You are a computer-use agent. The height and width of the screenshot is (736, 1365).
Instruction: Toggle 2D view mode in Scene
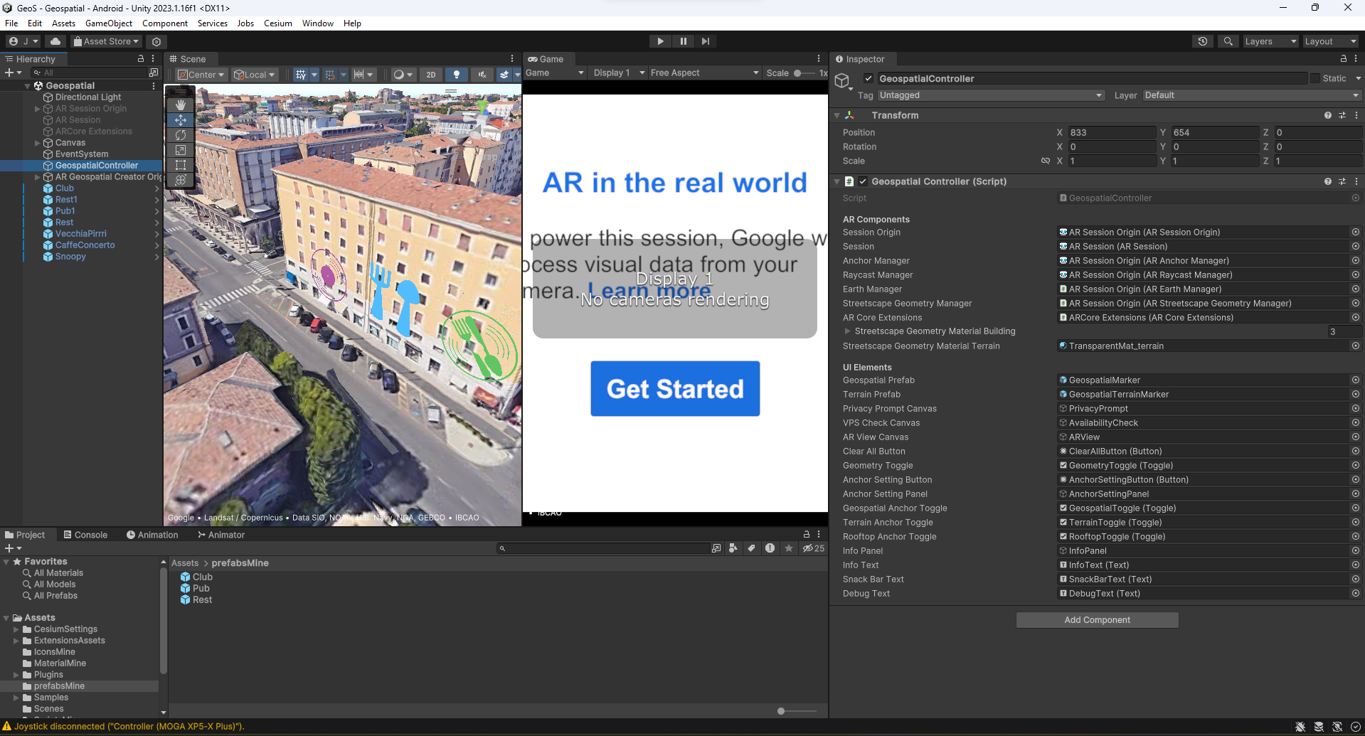[x=431, y=74]
